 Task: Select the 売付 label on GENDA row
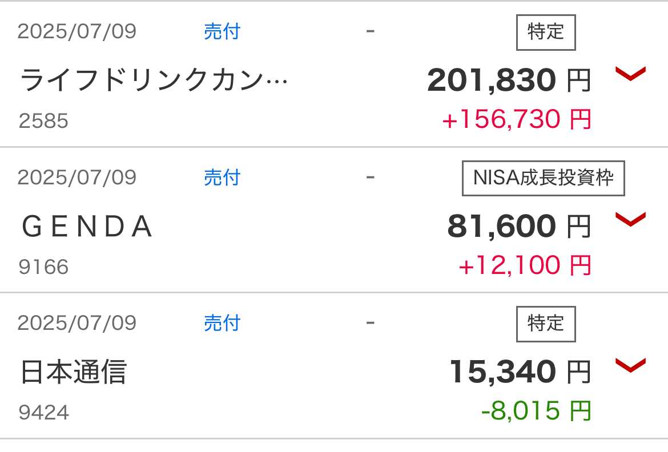tap(222, 177)
